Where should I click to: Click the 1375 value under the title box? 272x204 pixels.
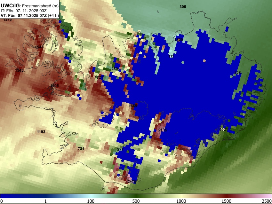pos(8,20)
